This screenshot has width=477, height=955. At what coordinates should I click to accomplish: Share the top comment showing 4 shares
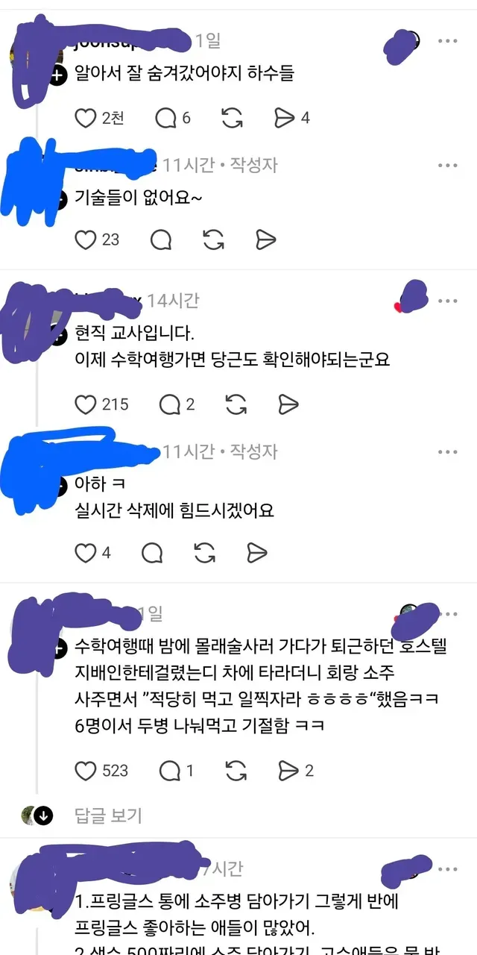(291, 117)
